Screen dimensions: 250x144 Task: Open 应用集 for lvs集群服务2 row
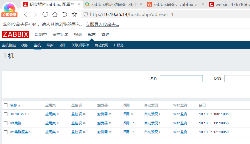50,132
